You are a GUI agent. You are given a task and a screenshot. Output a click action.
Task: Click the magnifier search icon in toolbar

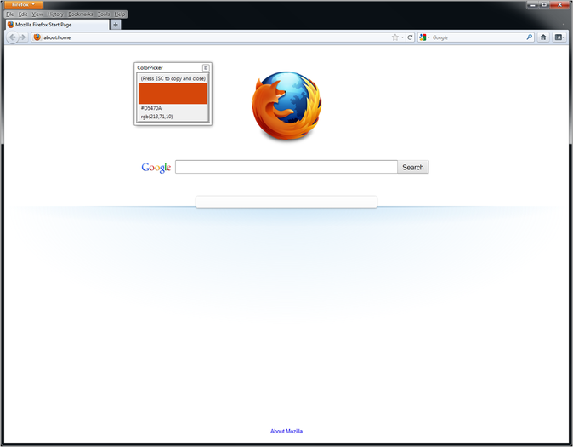click(530, 37)
